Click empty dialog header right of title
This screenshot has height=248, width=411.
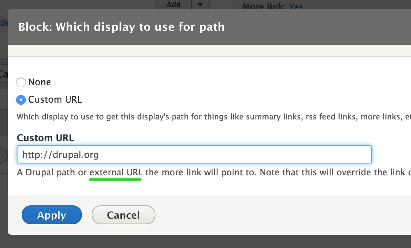point(317,27)
